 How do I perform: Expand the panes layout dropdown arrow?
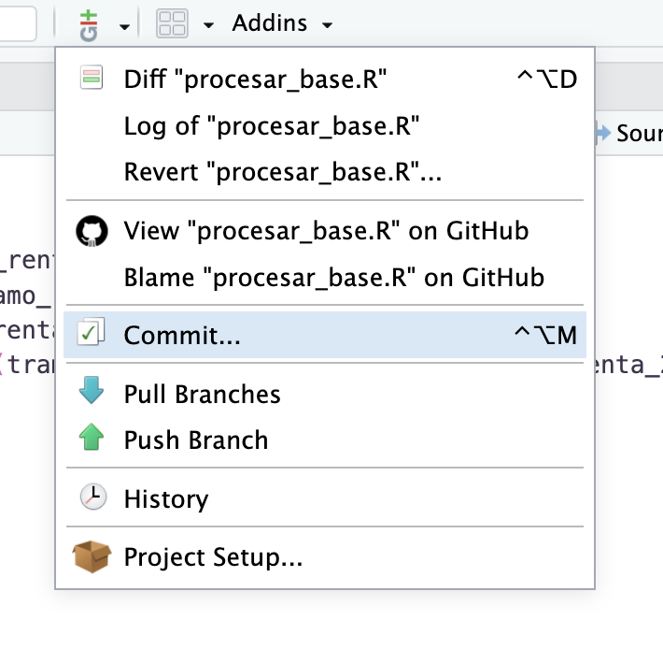pyautogui.click(x=208, y=25)
